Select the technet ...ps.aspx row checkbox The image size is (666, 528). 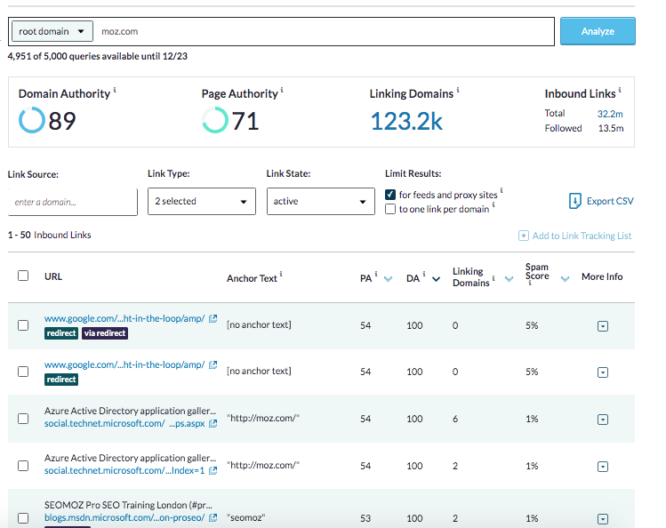click(23, 419)
